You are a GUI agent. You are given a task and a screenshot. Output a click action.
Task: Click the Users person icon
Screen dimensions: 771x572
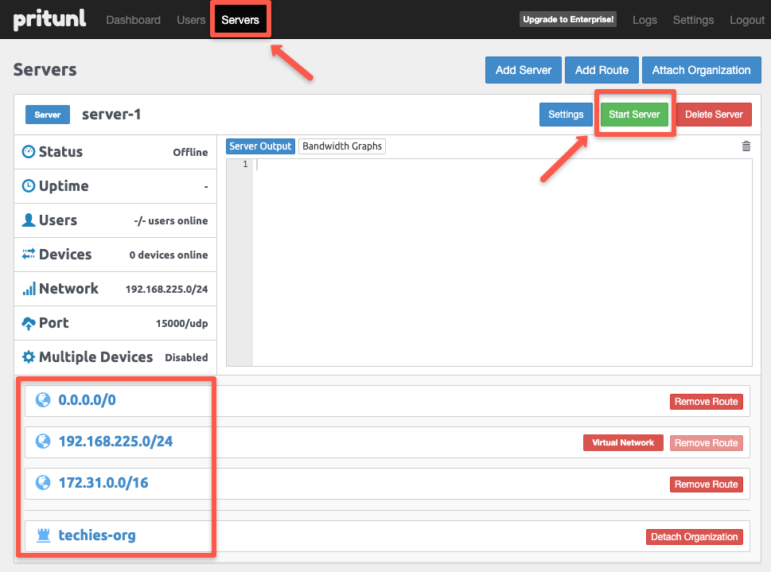pos(29,220)
